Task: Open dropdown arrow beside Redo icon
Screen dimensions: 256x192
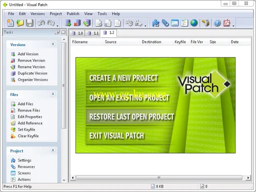Action: [57, 26]
